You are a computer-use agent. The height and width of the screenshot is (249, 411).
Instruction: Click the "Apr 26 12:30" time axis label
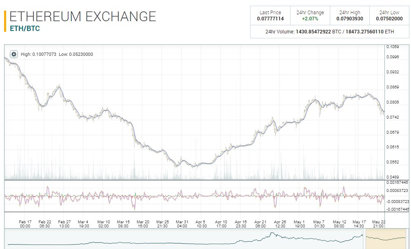[280, 224]
